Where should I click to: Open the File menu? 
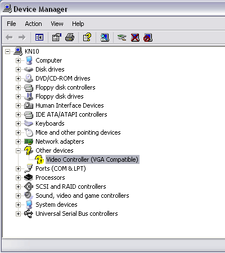point(11,24)
